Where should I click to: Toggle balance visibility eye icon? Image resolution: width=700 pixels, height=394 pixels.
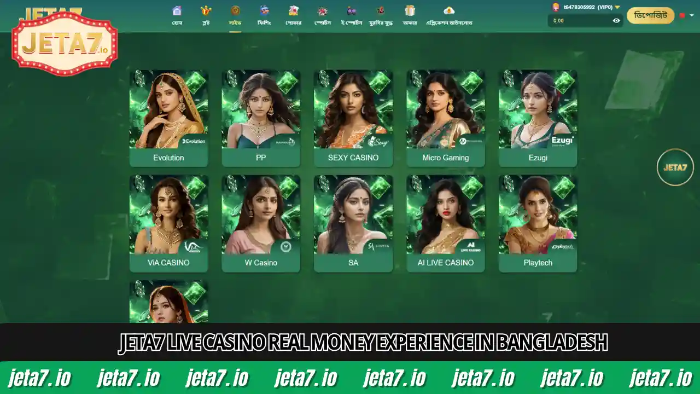pos(616,21)
